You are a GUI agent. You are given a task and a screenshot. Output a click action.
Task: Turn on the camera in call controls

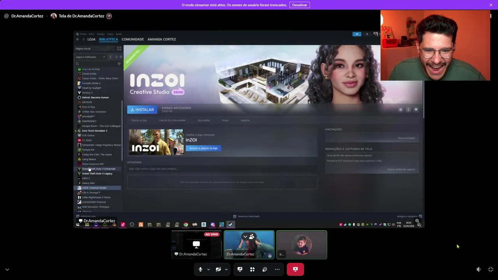218,269
